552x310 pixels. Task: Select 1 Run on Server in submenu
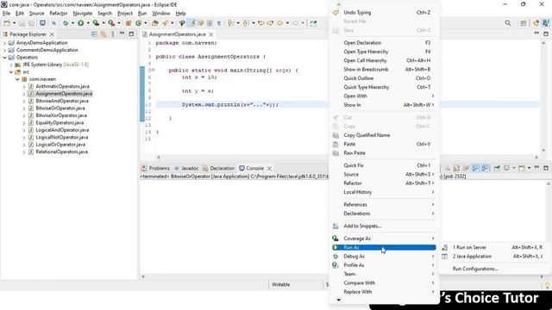pos(469,247)
